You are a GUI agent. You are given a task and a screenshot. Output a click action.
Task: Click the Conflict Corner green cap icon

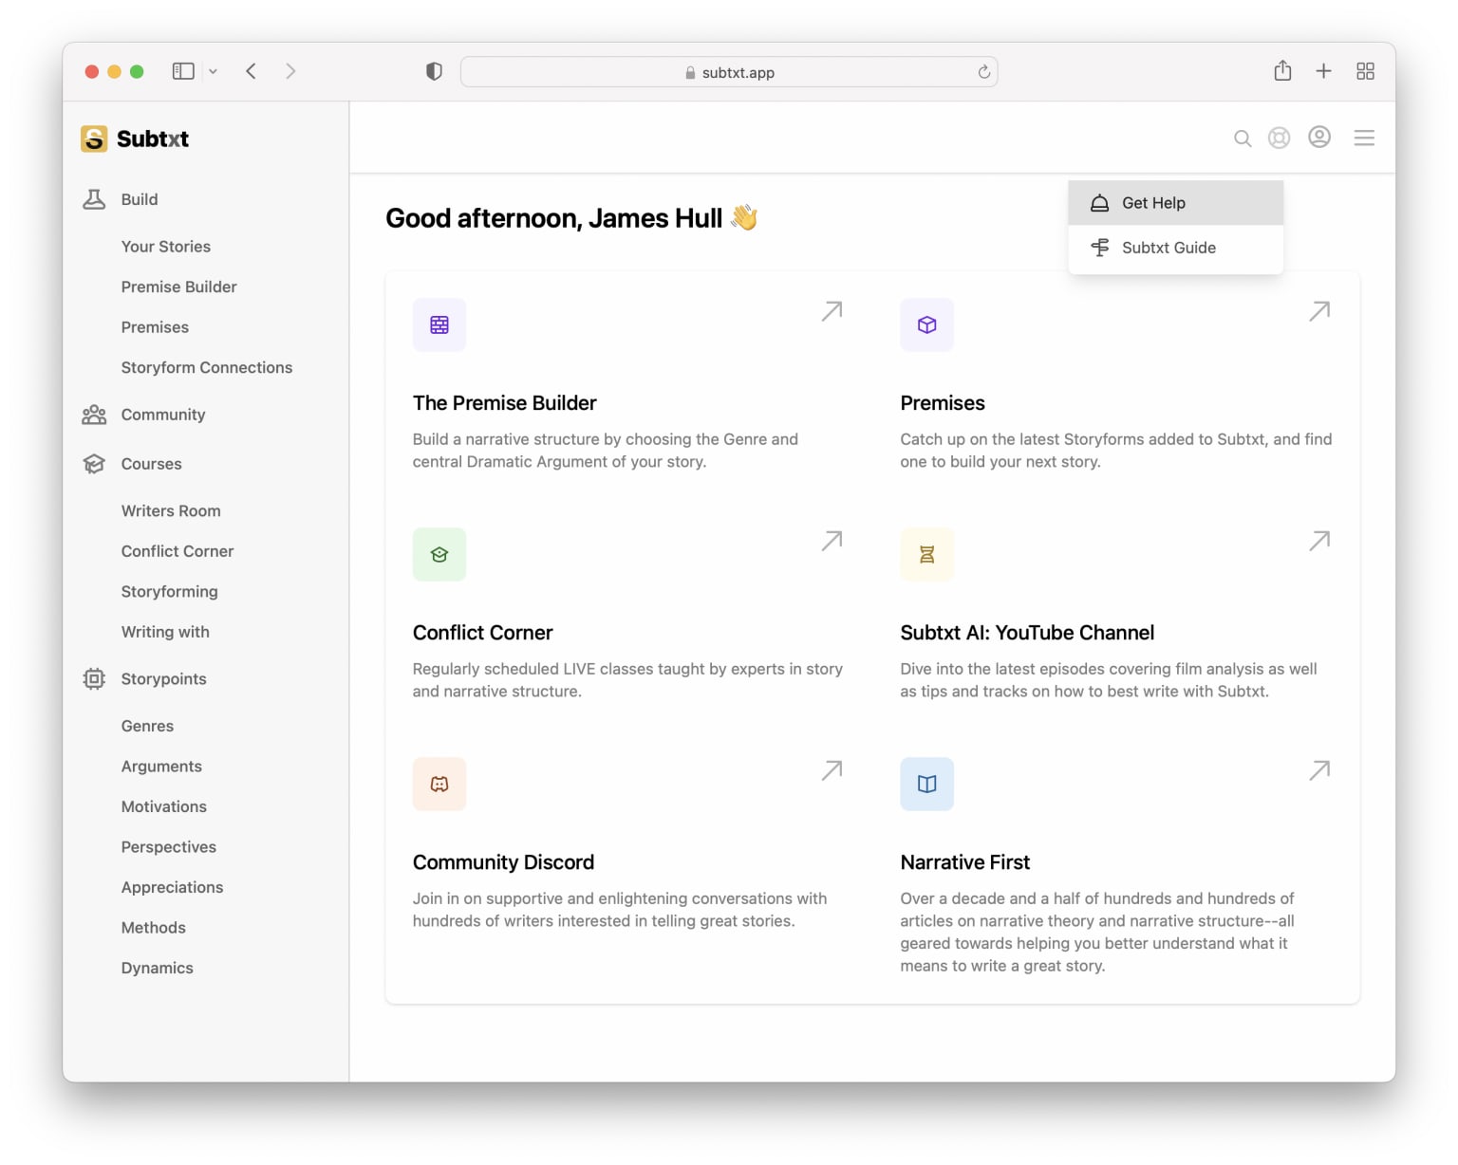point(439,555)
